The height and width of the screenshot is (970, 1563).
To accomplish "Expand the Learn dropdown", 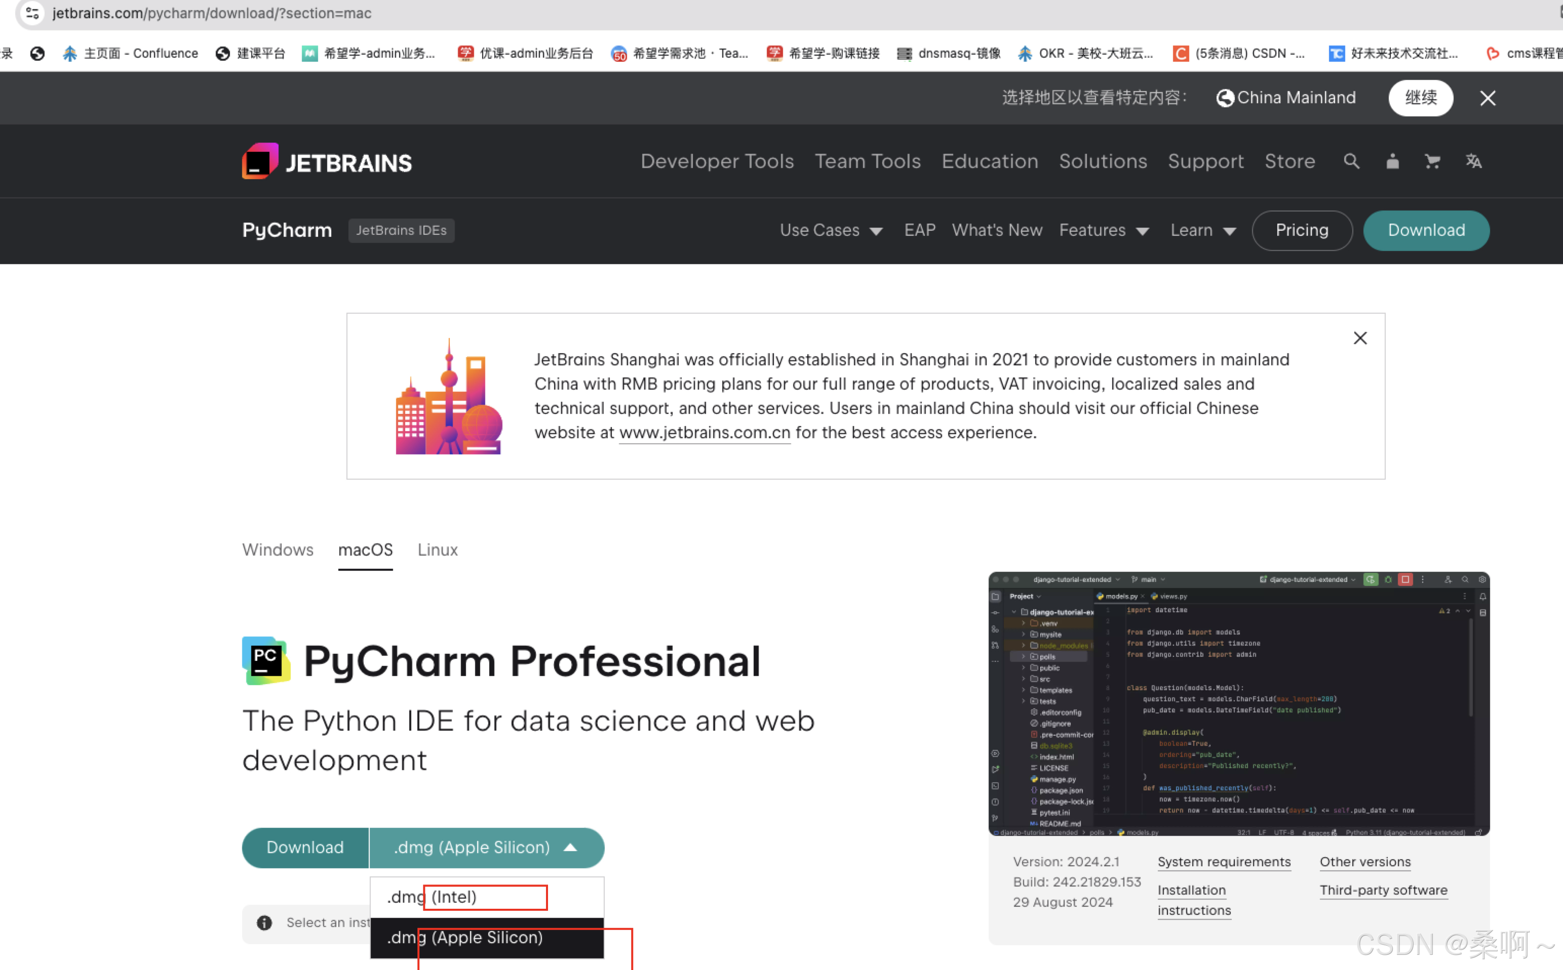I will [1203, 230].
